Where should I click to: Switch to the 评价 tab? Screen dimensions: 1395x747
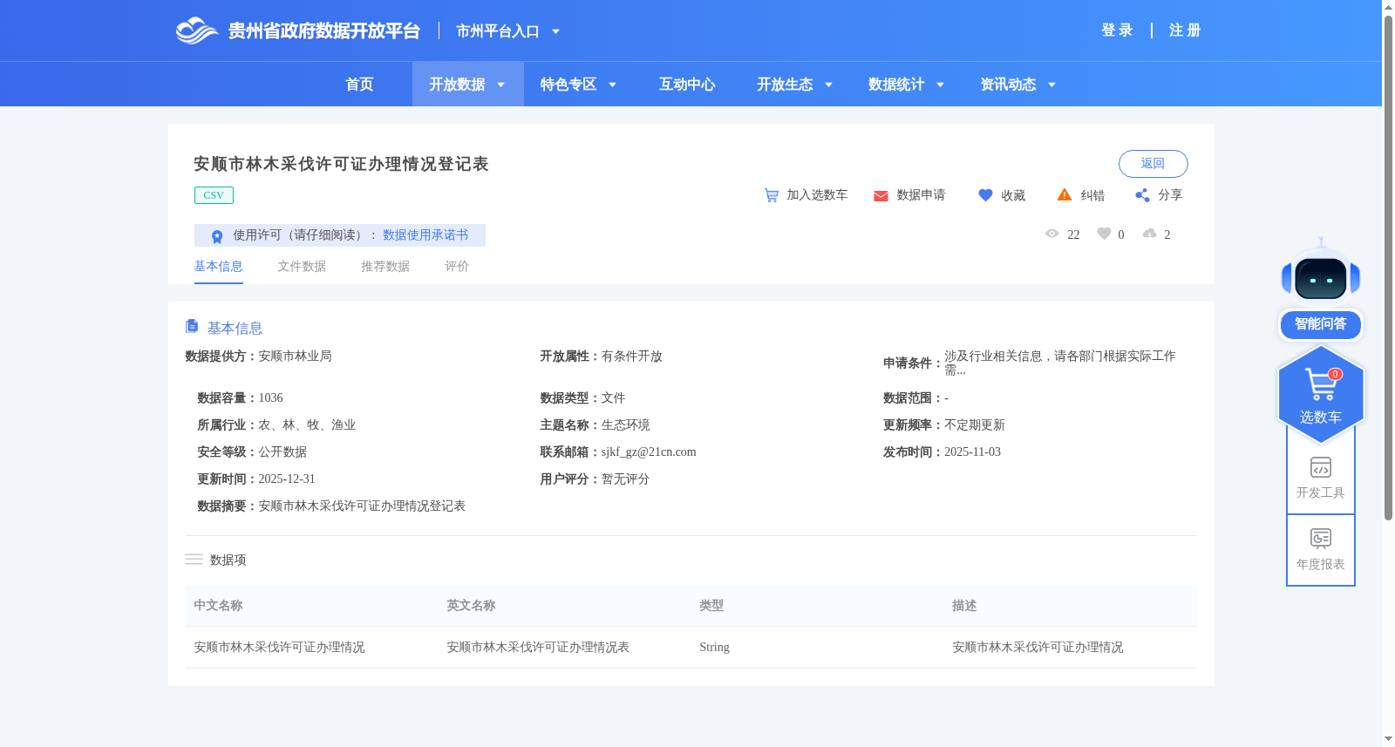(x=457, y=267)
